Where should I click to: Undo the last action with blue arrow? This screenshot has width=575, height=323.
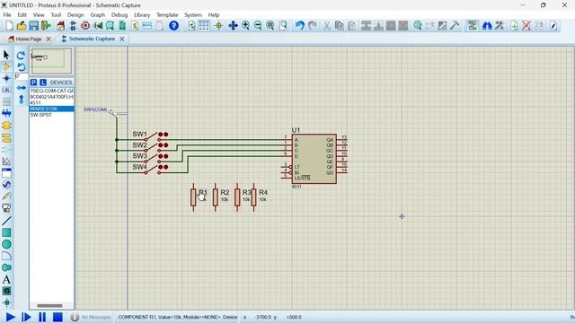pyautogui.click(x=300, y=26)
